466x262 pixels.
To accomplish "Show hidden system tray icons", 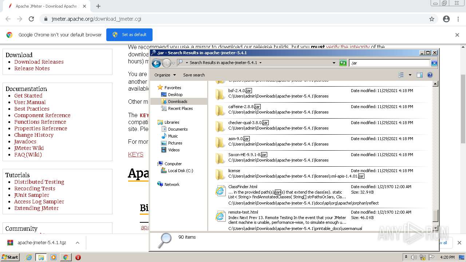I will coord(406,257).
